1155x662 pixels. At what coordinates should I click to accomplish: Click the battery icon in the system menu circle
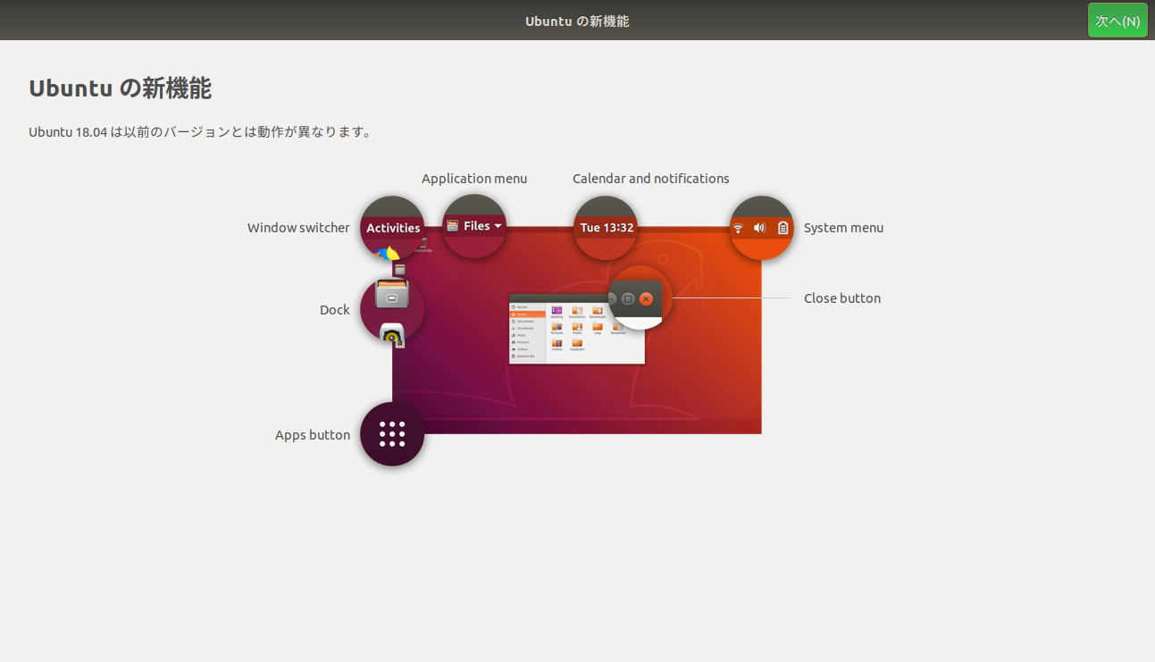(783, 228)
